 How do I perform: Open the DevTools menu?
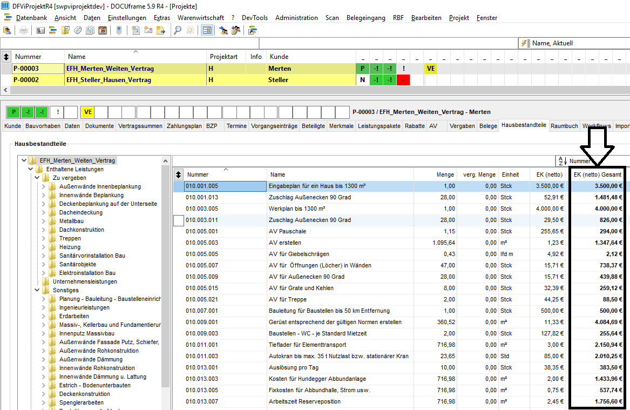coord(255,18)
